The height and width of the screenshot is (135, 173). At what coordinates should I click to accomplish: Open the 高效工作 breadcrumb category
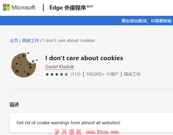point(30,41)
